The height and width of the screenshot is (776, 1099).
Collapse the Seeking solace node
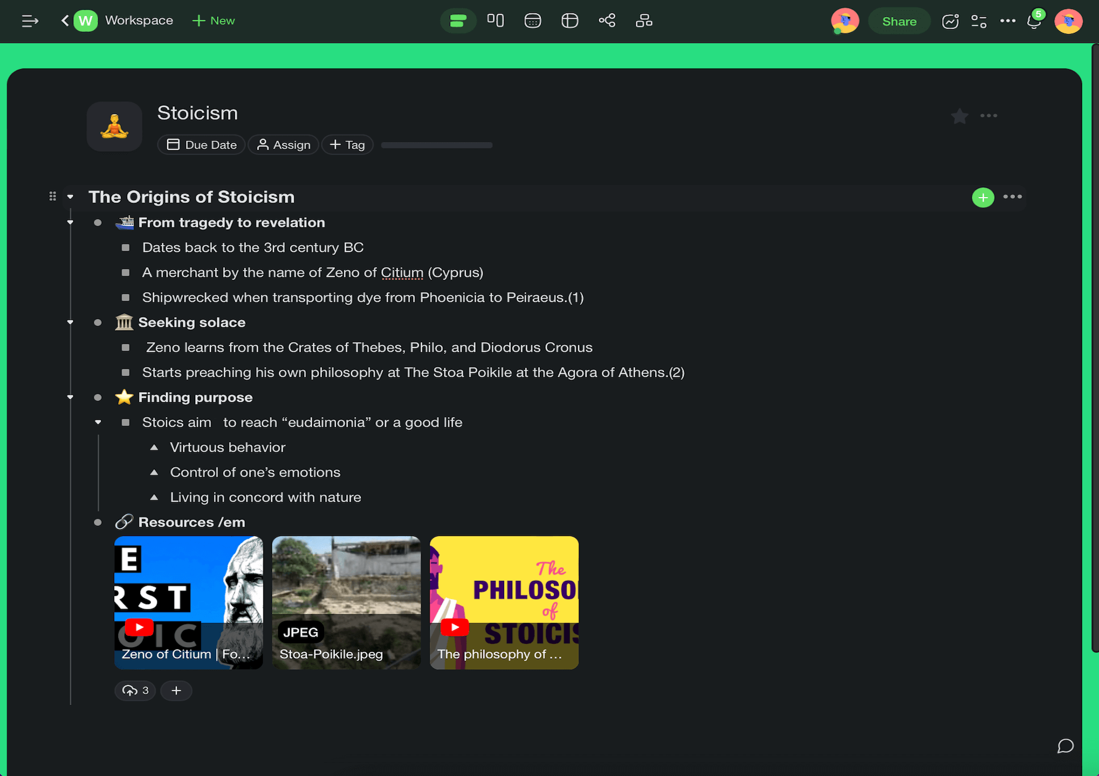coord(70,322)
